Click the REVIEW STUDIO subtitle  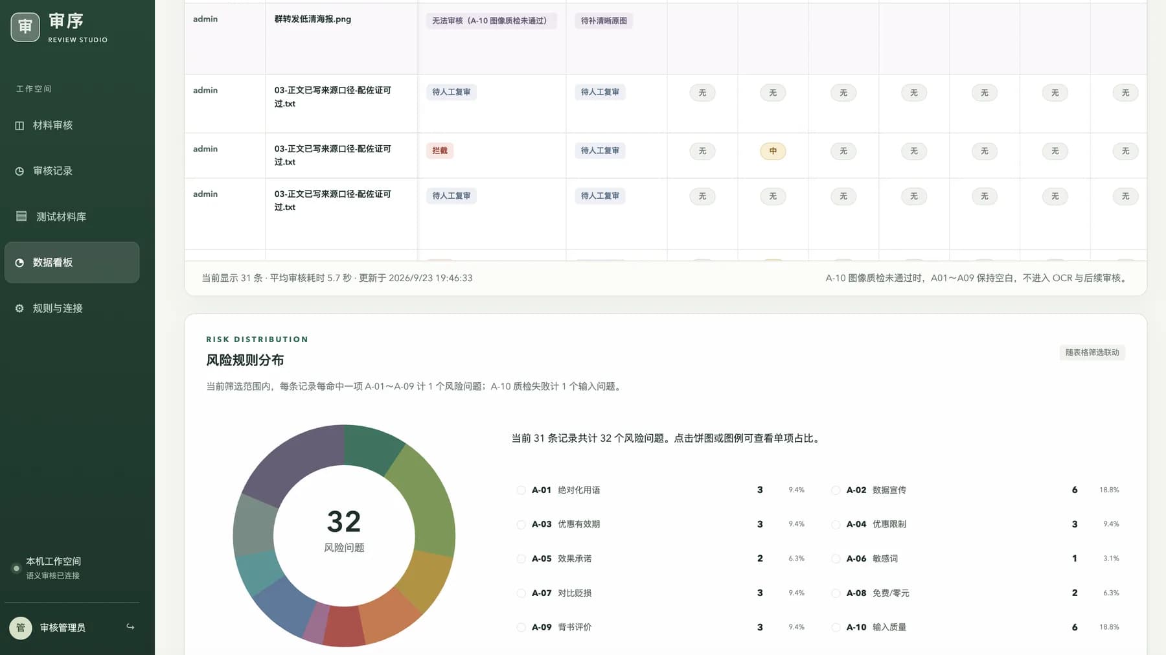78,40
